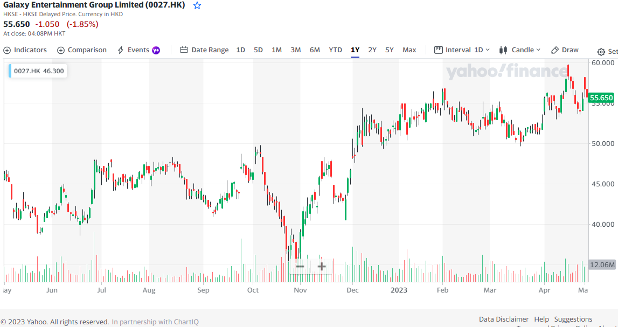Click the Indicators plus circle icon
The image size is (618, 327).
(x=6, y=50)
